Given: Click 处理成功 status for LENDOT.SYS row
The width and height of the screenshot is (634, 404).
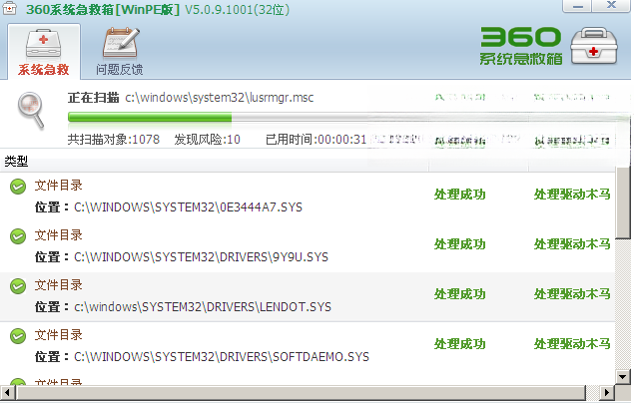Looking at the screenshot, I should pyautogui.click(x=459, y=293).
